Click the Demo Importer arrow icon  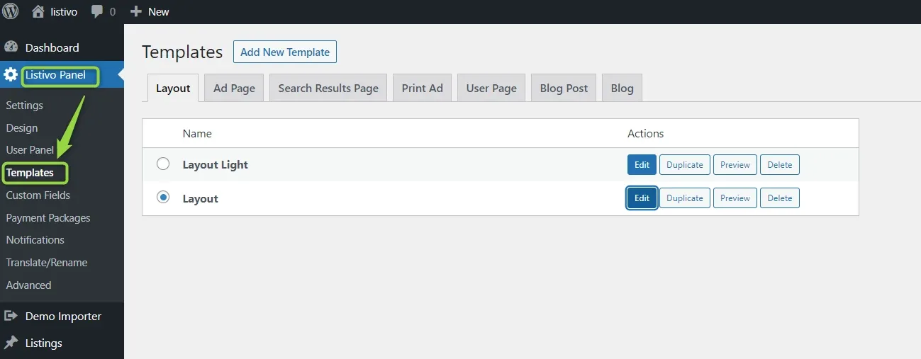[11, 316]
